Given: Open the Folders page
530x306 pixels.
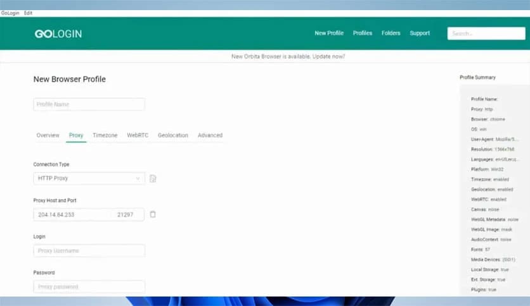Looking at the screenshot, I should coord(391,33).
